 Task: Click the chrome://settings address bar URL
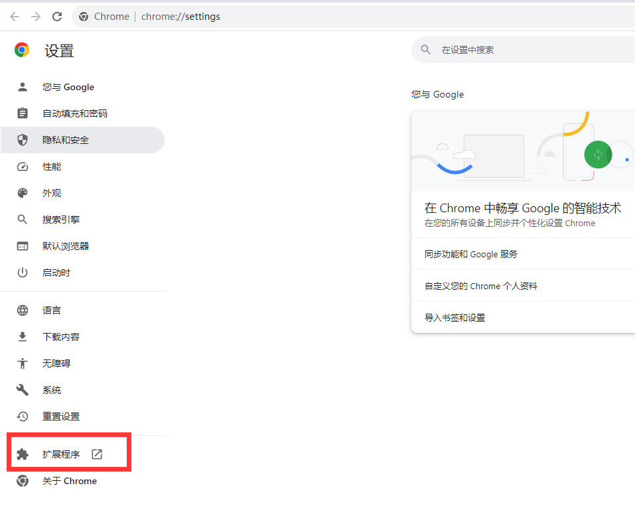180,17
